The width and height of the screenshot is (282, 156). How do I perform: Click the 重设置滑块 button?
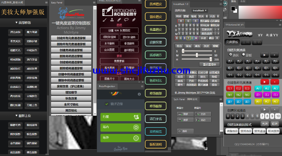pyautogui.click(x=210, y=64)
